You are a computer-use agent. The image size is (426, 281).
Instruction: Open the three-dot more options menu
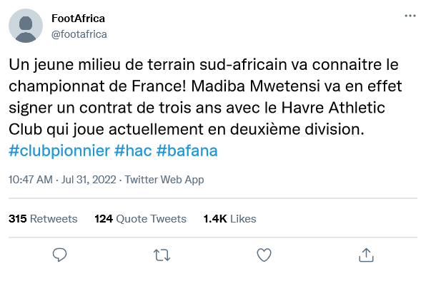[x=410, y=16]
